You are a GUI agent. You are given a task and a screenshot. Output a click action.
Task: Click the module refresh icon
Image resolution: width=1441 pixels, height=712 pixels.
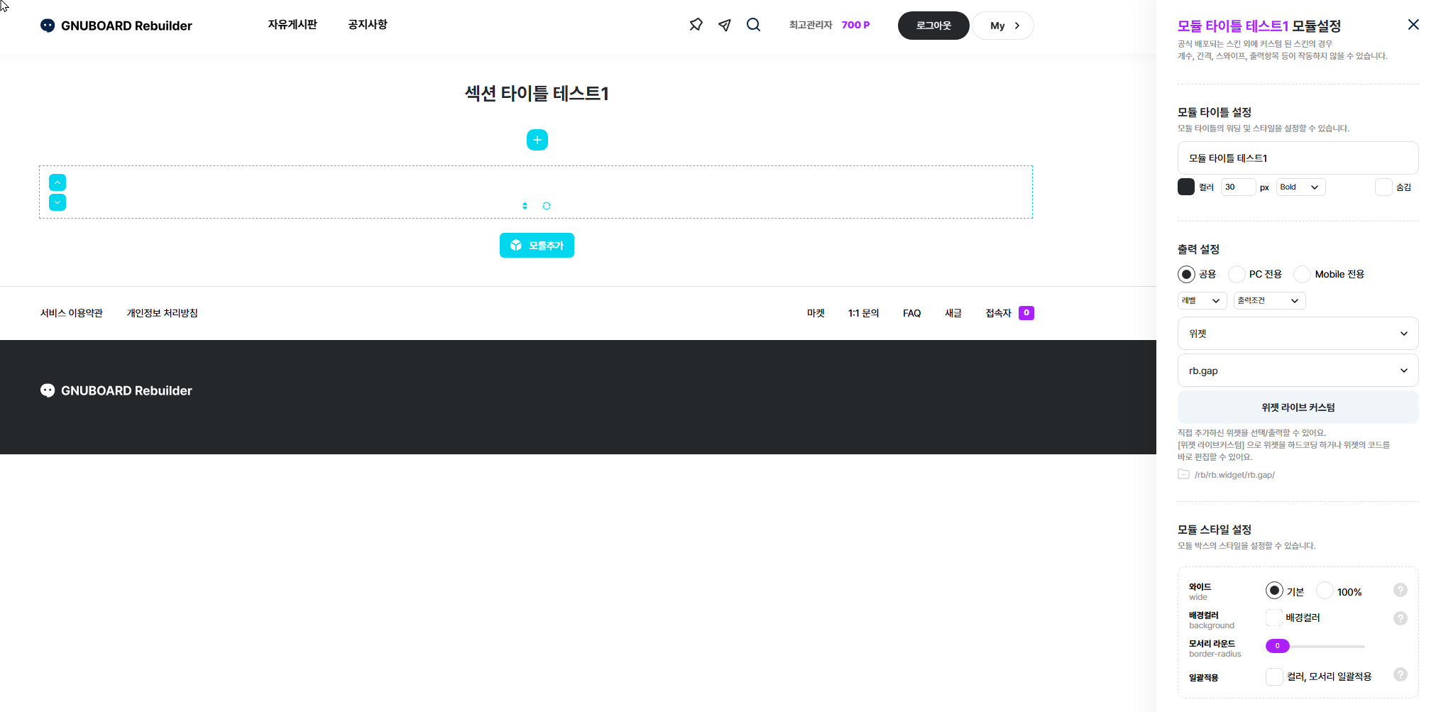tap(547, 206)
